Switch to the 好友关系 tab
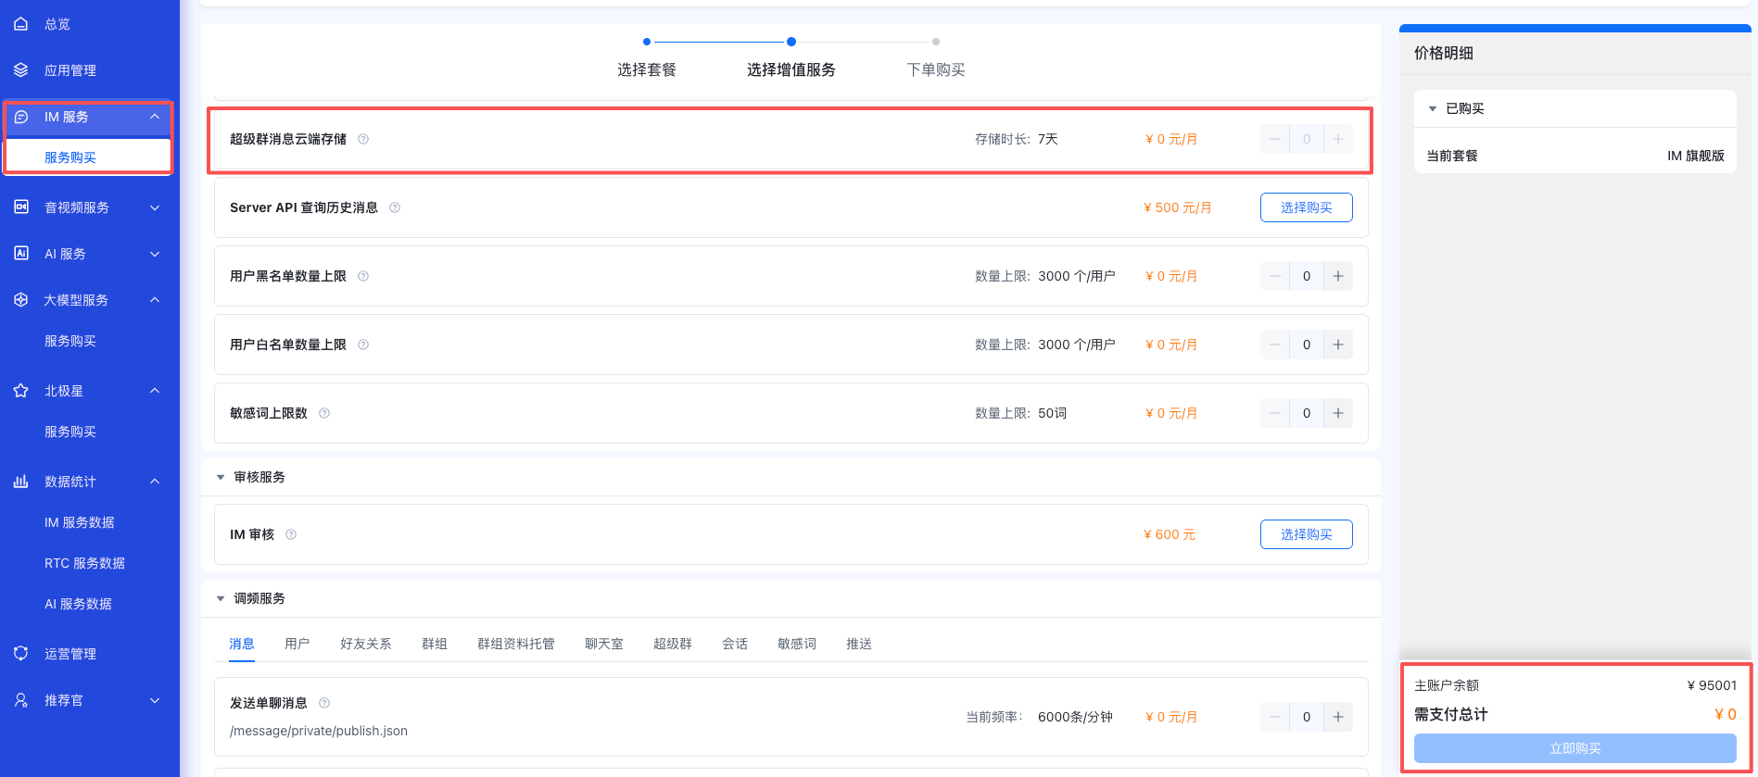The image size is (1758, 777). 366,644
